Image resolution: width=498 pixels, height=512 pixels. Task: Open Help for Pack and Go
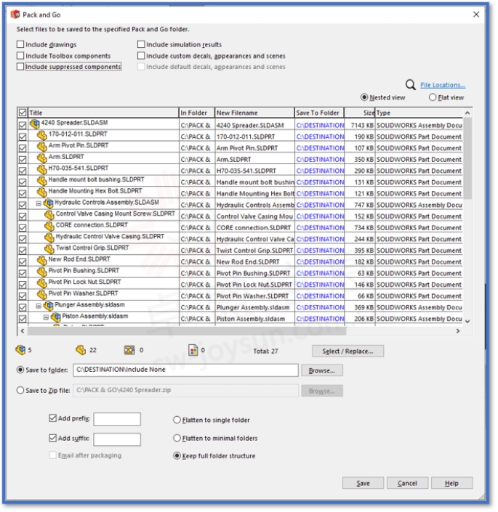point(452,483)
